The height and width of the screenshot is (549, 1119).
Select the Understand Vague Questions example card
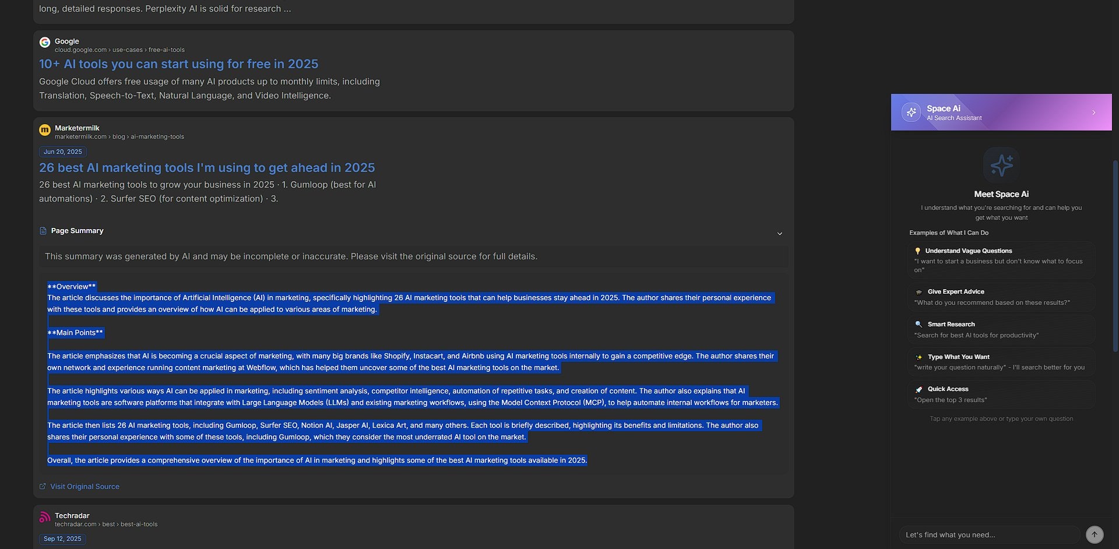click(x=1001, y=260)
